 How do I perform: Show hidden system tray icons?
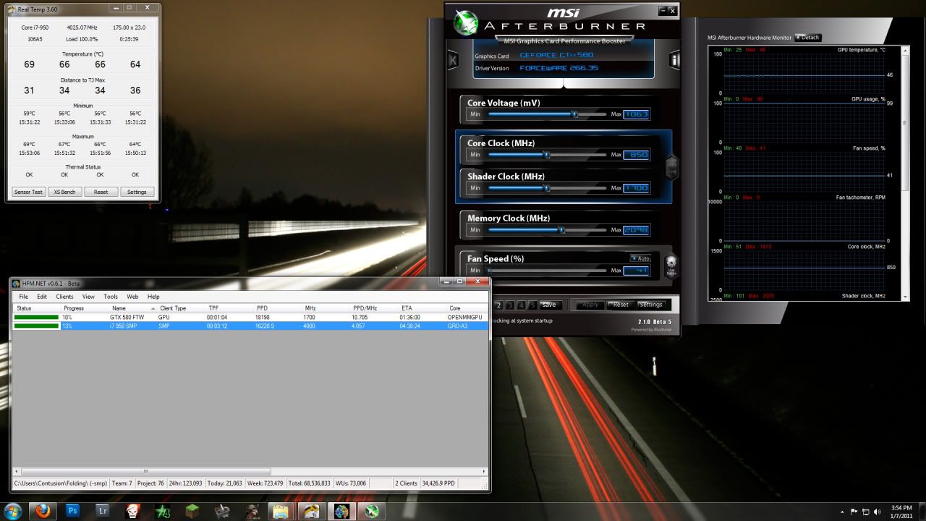coord(842,512)
